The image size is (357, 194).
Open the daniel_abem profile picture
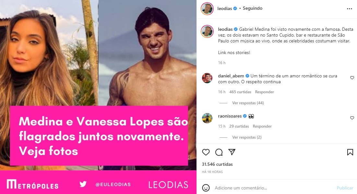click(207, 78)
